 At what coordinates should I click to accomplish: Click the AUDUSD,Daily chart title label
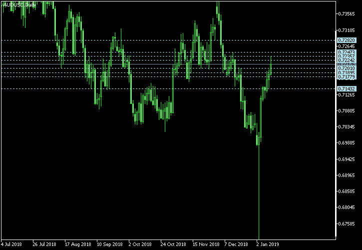pos(19,5)
